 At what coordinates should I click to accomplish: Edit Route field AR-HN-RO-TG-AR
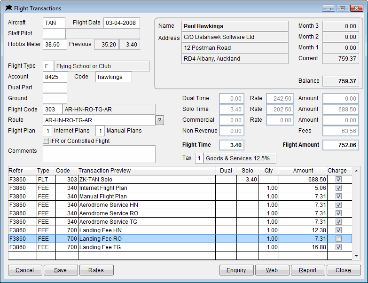(x=99, y=120)
